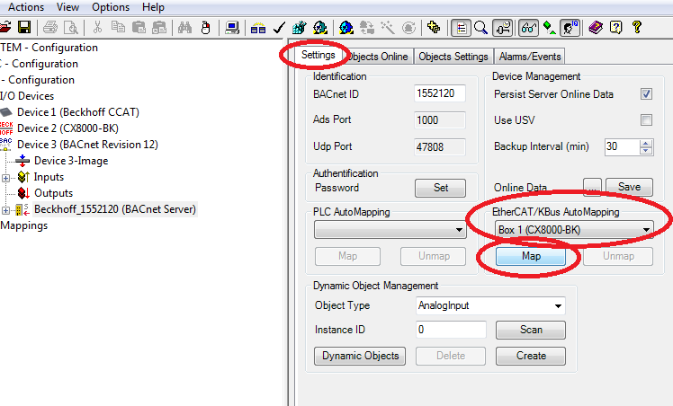The width and height of the screenshot is (673, 406).
Task: Click the Print Preview toolbar icon
Action: tap(71, 28)
